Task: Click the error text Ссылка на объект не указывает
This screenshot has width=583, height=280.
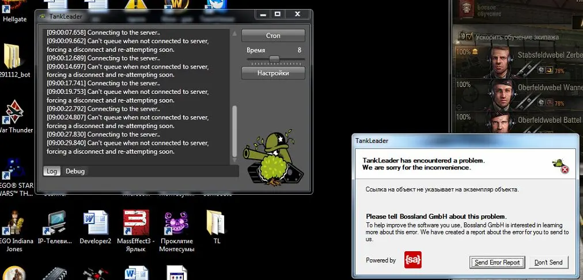Action: pos(442,190)
